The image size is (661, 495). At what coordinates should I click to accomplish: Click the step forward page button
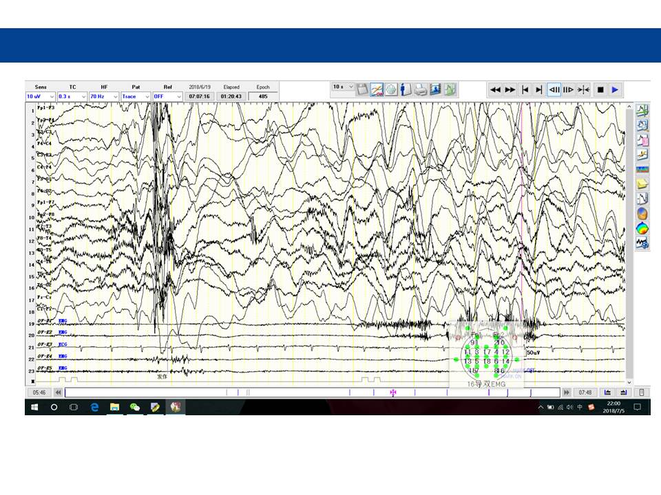coord(568,89)
